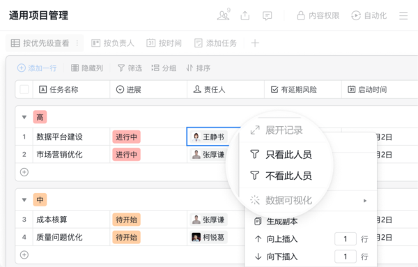Choose 只看此人员 from context menu
Viewport: 418px width, 267px height.
(x=281, y=155)
